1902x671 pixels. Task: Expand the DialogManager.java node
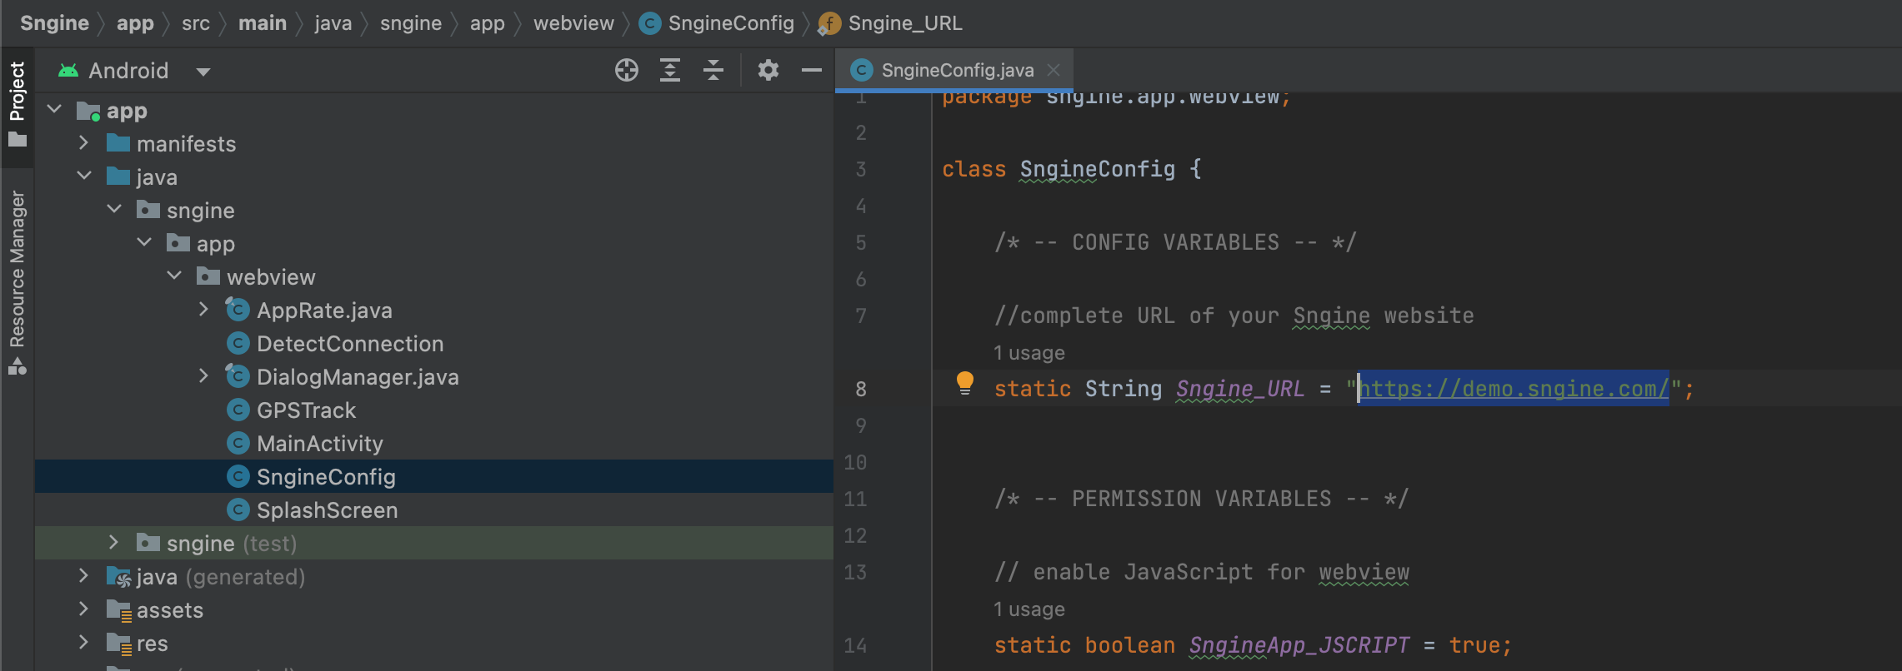click(x=203, y=376)
